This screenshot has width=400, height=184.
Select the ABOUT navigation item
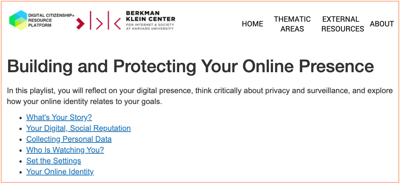tap(382, 24)
